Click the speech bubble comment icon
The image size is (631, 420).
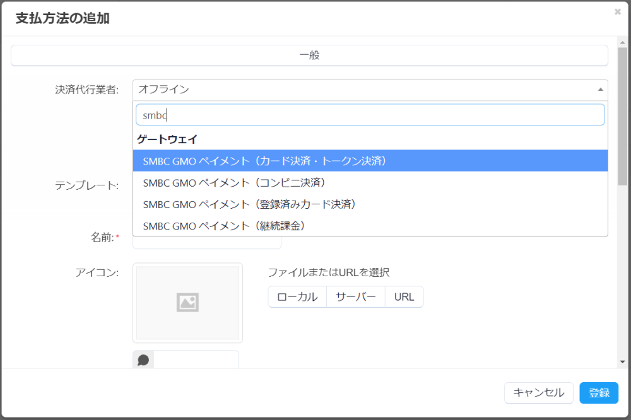point(143,360)
